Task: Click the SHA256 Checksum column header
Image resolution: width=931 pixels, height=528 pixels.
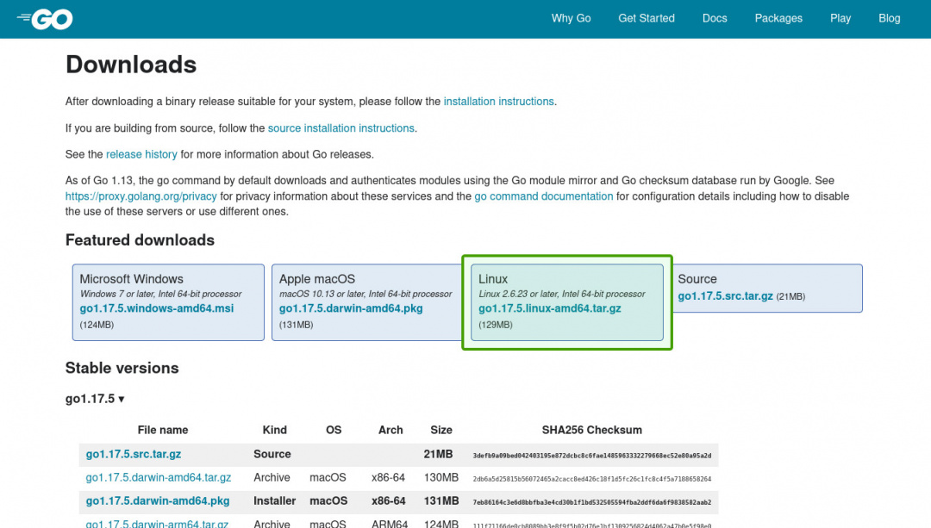Action: click(x=592, y=430)
